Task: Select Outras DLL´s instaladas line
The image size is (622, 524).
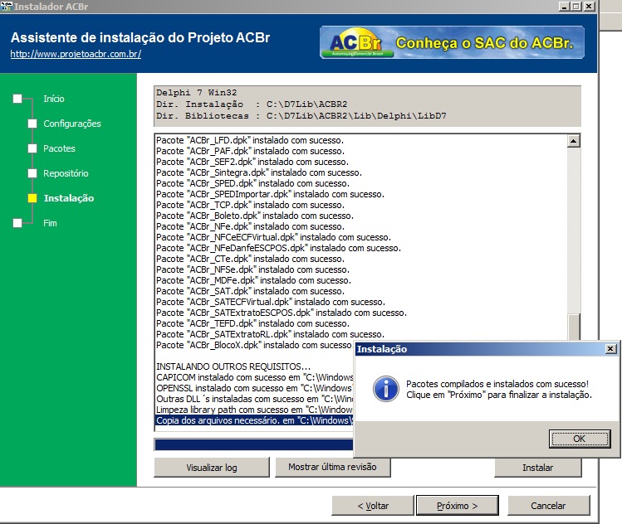Action: click(x=254, y=399)
